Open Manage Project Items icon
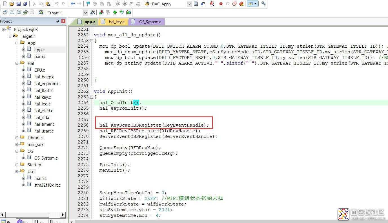Image resolution: width=388 pixels, height=223 pixels. point(101,12)
